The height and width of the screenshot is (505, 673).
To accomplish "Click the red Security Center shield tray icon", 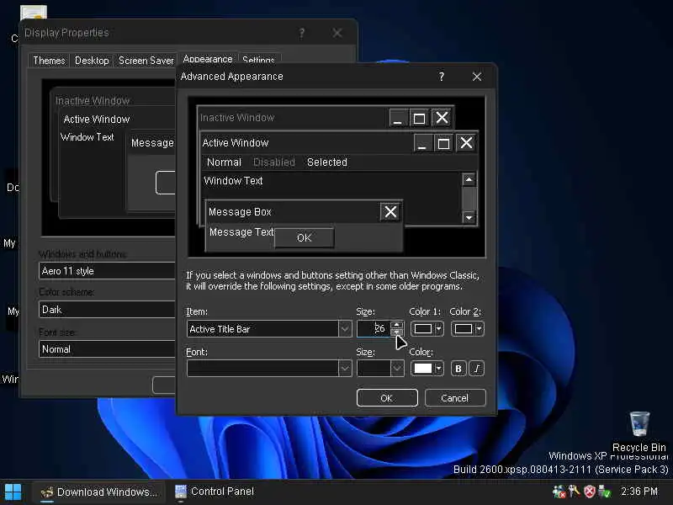I will coord(590,492).
